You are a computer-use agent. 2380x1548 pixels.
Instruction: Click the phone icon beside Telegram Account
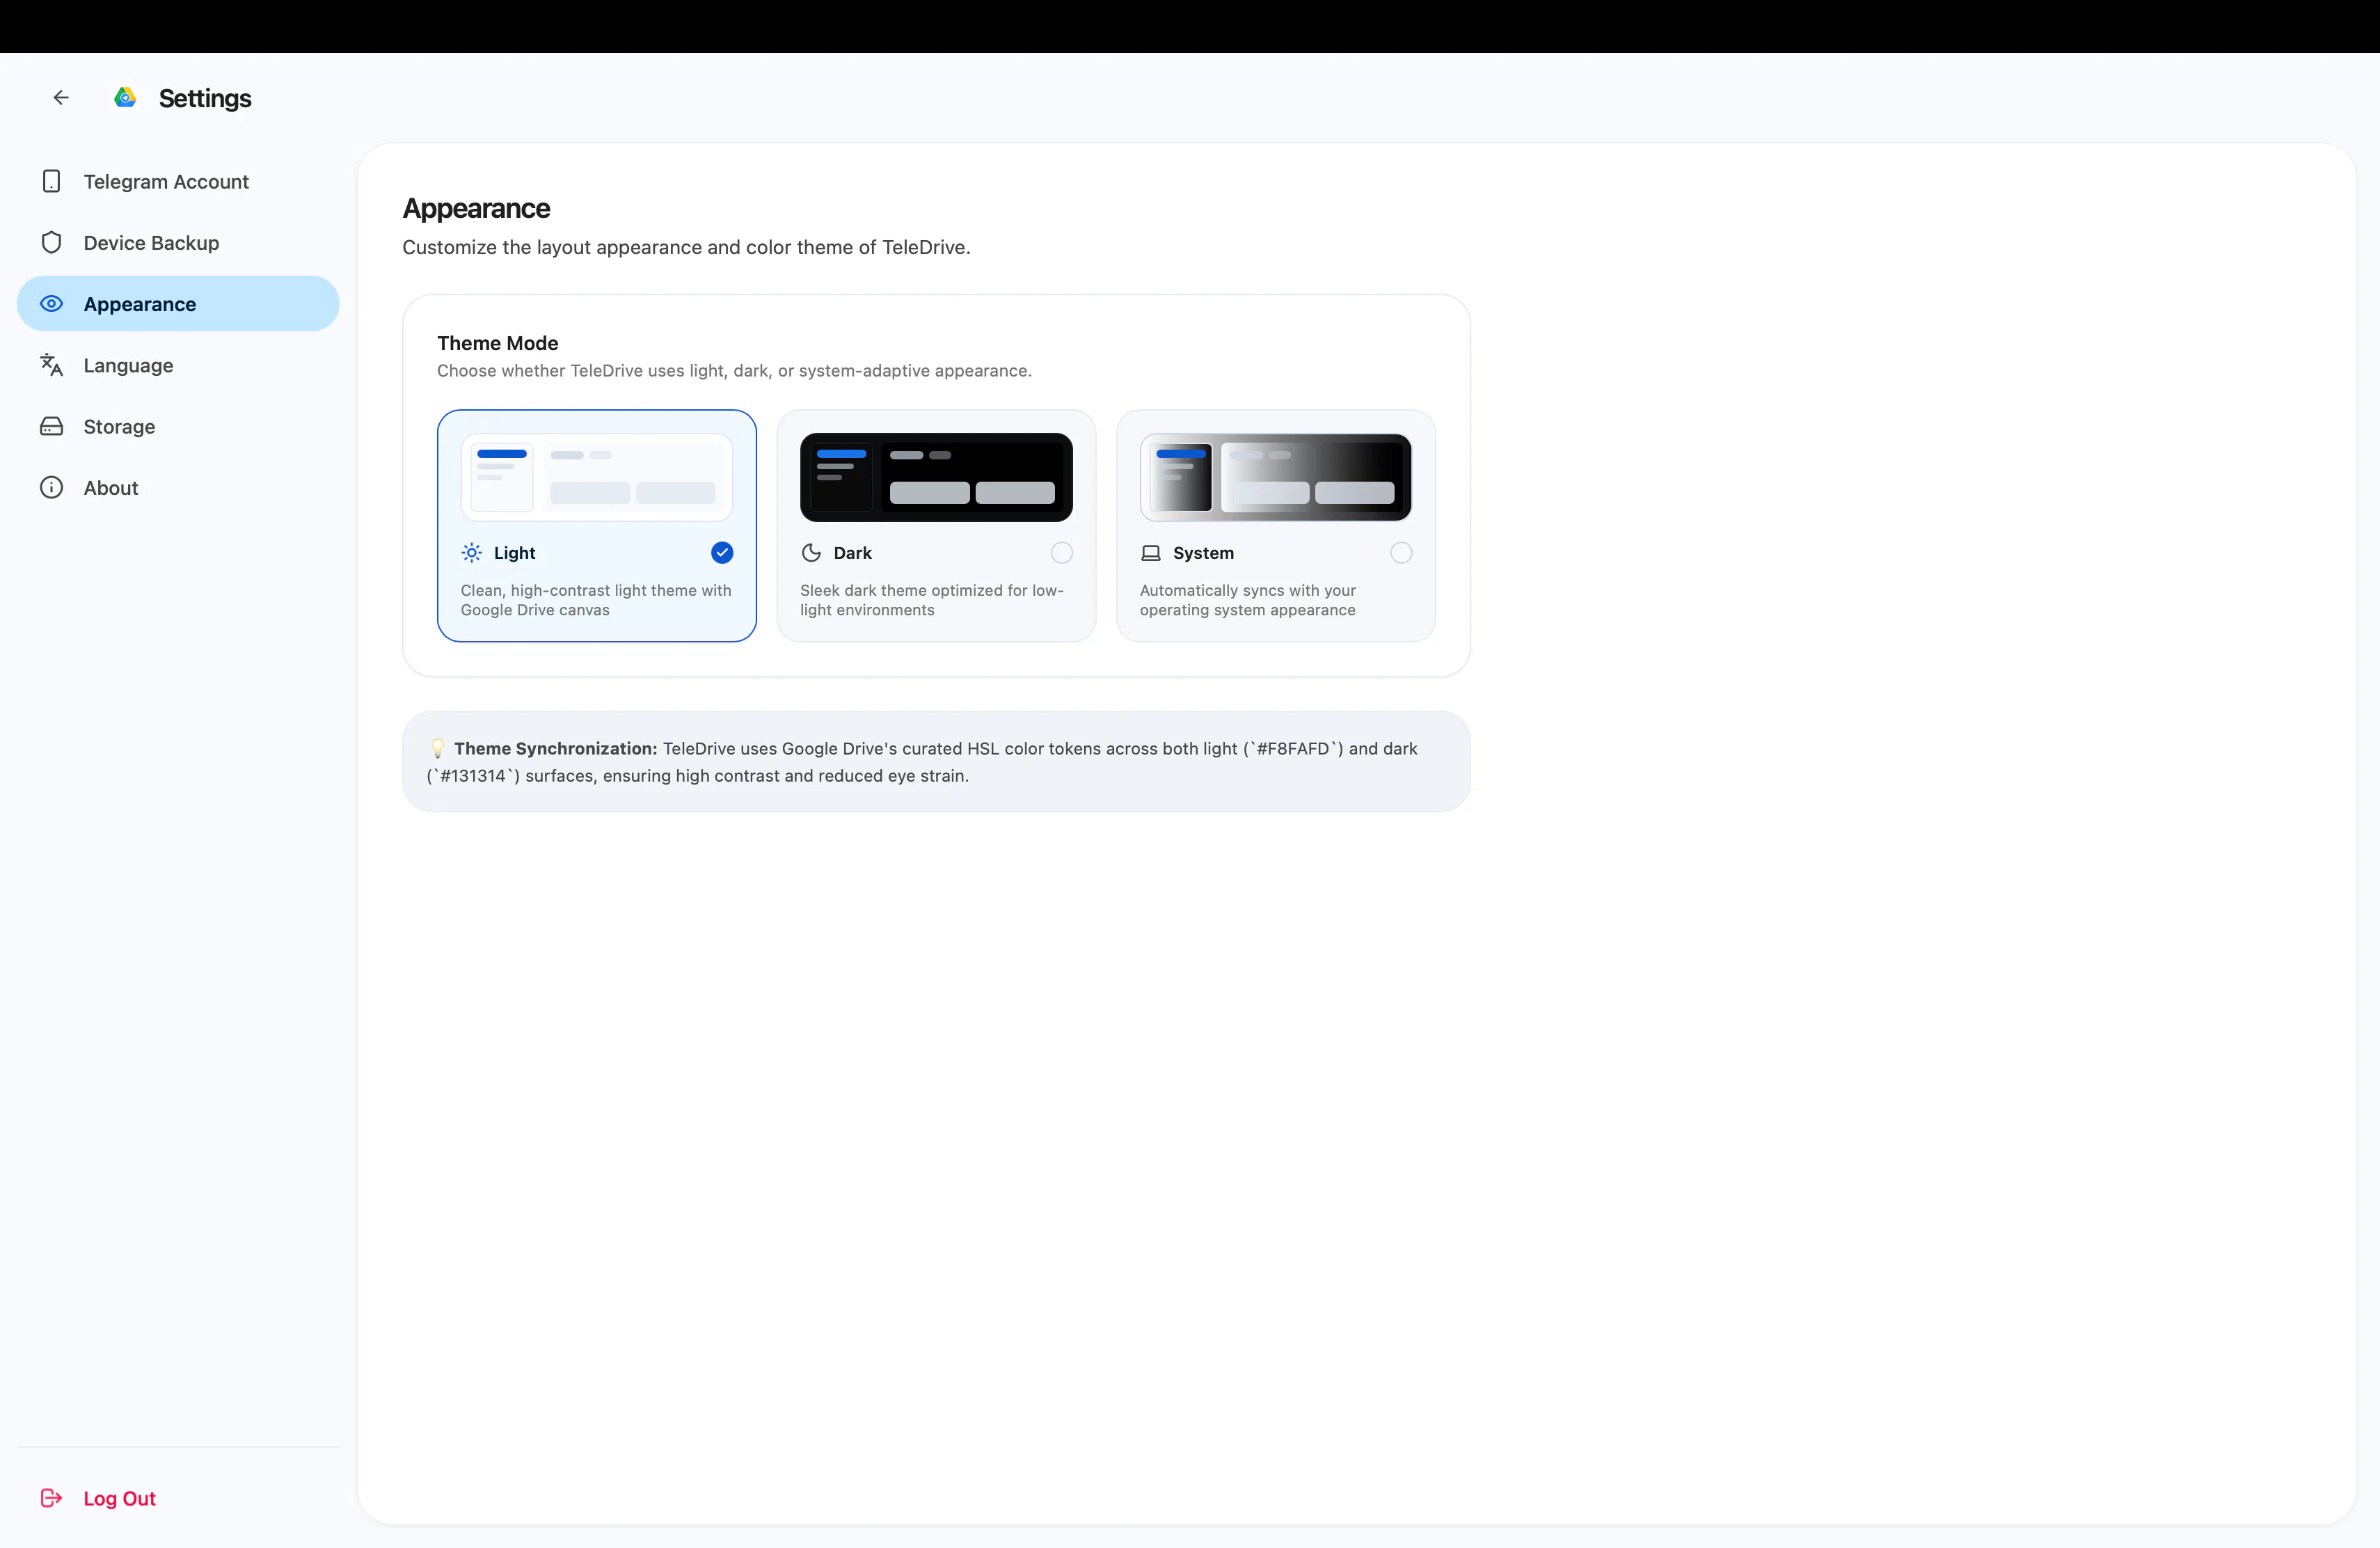pyautogui.click(x=51, y=181)
